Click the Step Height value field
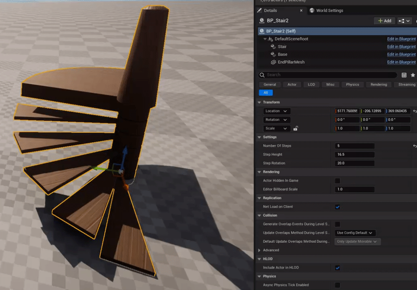This screenshot has height=290, width=417. 354,155
